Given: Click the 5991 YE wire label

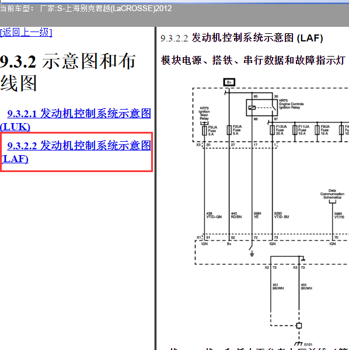Looking at the screenshot, I should coord(257,215).
